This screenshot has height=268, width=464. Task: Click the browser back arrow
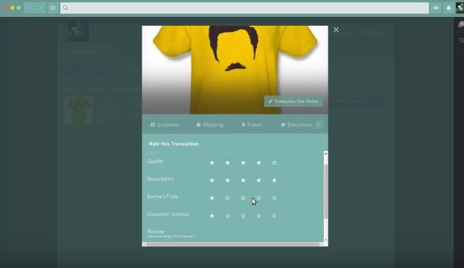coord(29,8)
